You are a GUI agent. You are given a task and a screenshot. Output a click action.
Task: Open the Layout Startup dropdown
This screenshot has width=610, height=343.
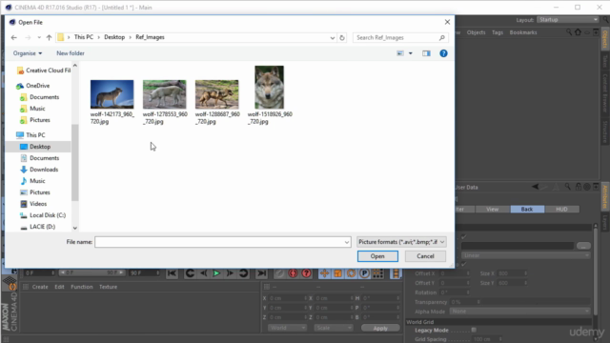[568, 19]
